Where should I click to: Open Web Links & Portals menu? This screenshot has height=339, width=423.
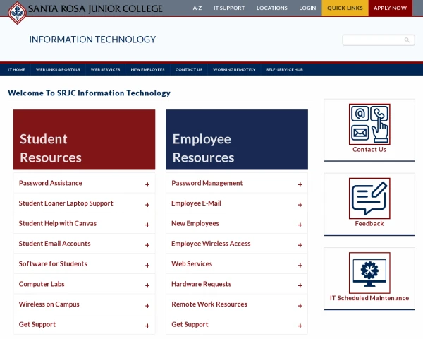pyautogui.click(x=58, y=69)
